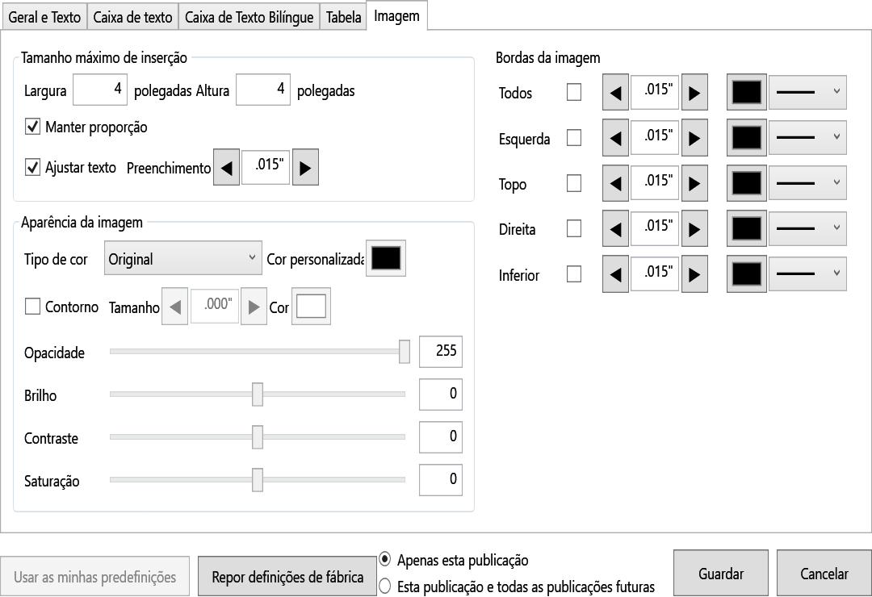872x597 pixels.
Task: Click the Largura input field
Action: 100,90
